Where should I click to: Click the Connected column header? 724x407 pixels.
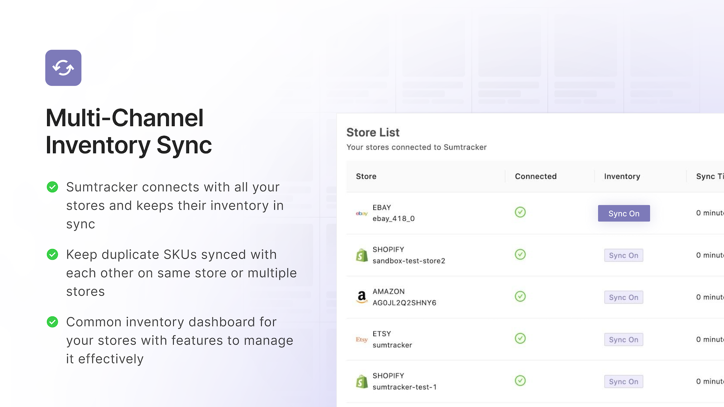536,176
